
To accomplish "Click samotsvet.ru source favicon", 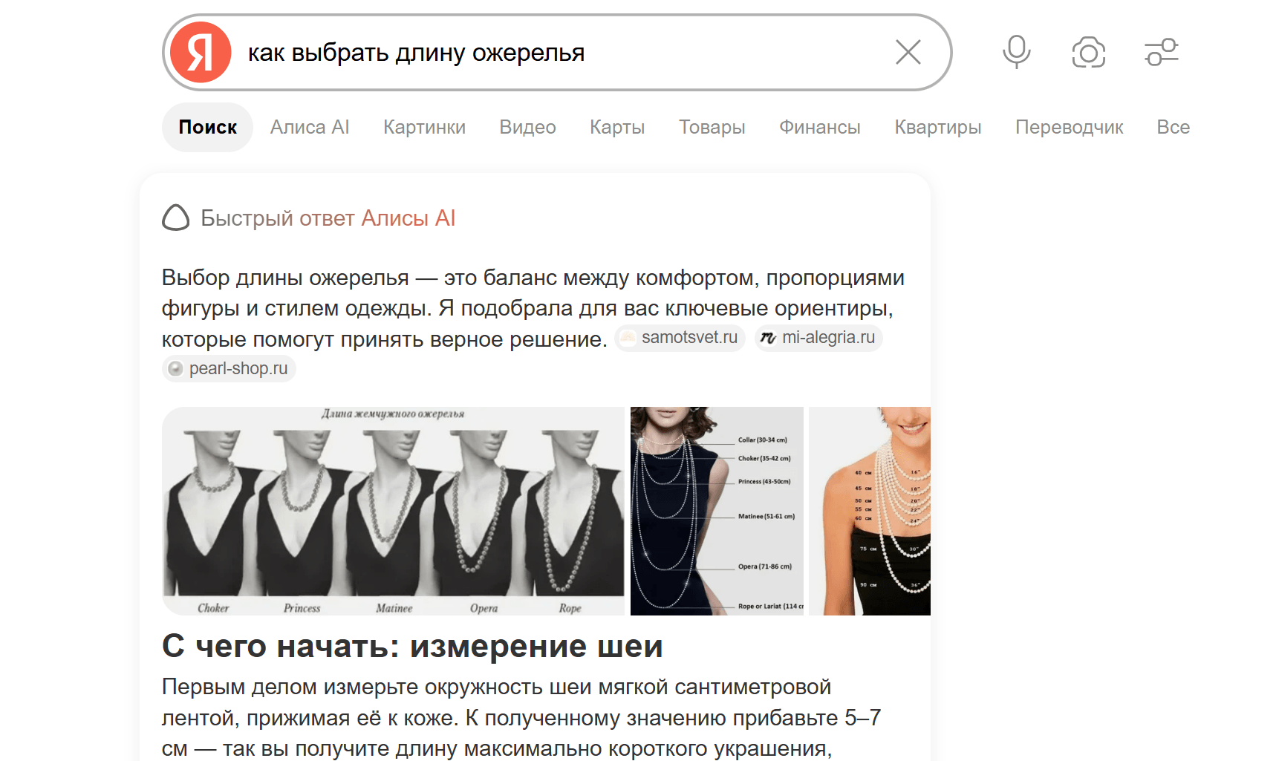I will coord(628,338).
